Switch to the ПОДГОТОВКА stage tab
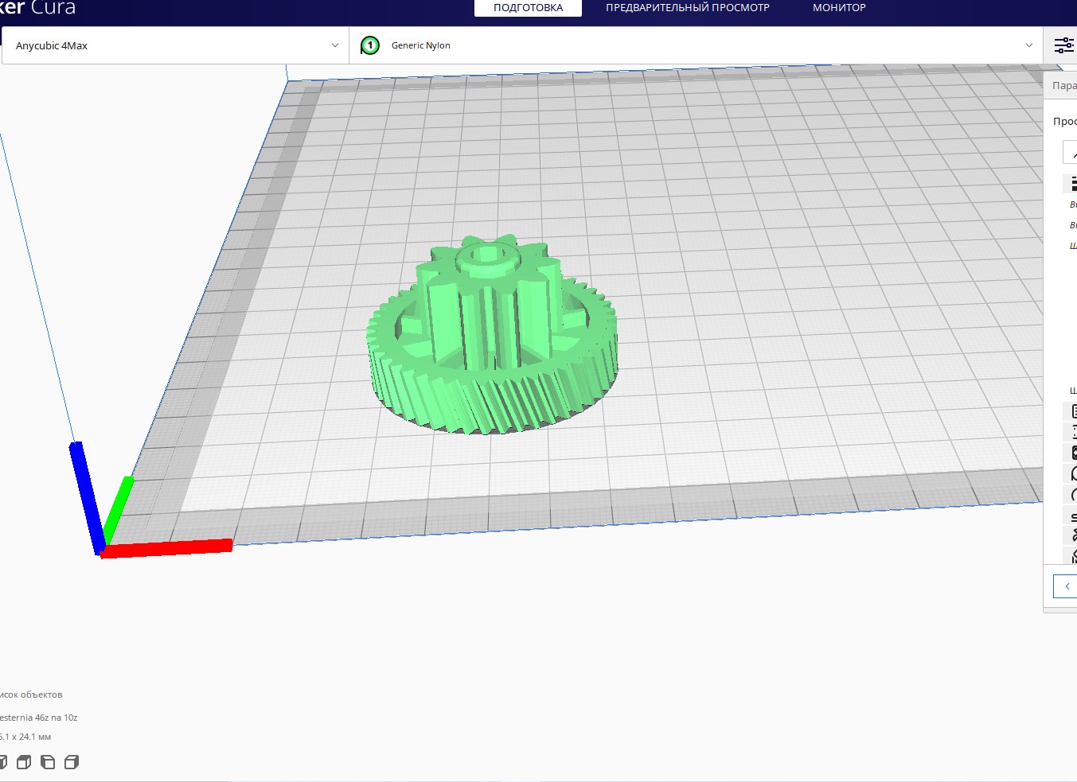This screenshot has height=782, width=1077. 528,8
